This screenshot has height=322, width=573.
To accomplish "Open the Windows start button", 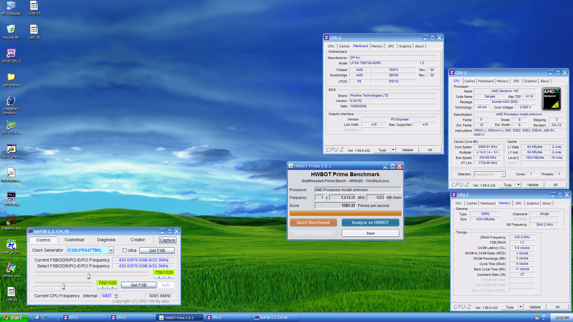I will [14, 318].
